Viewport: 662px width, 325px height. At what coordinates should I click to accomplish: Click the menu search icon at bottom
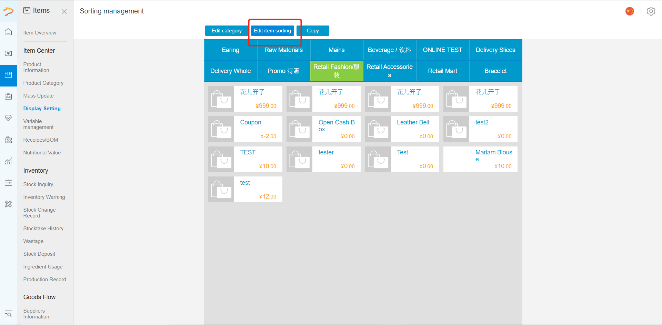(8, 314)
